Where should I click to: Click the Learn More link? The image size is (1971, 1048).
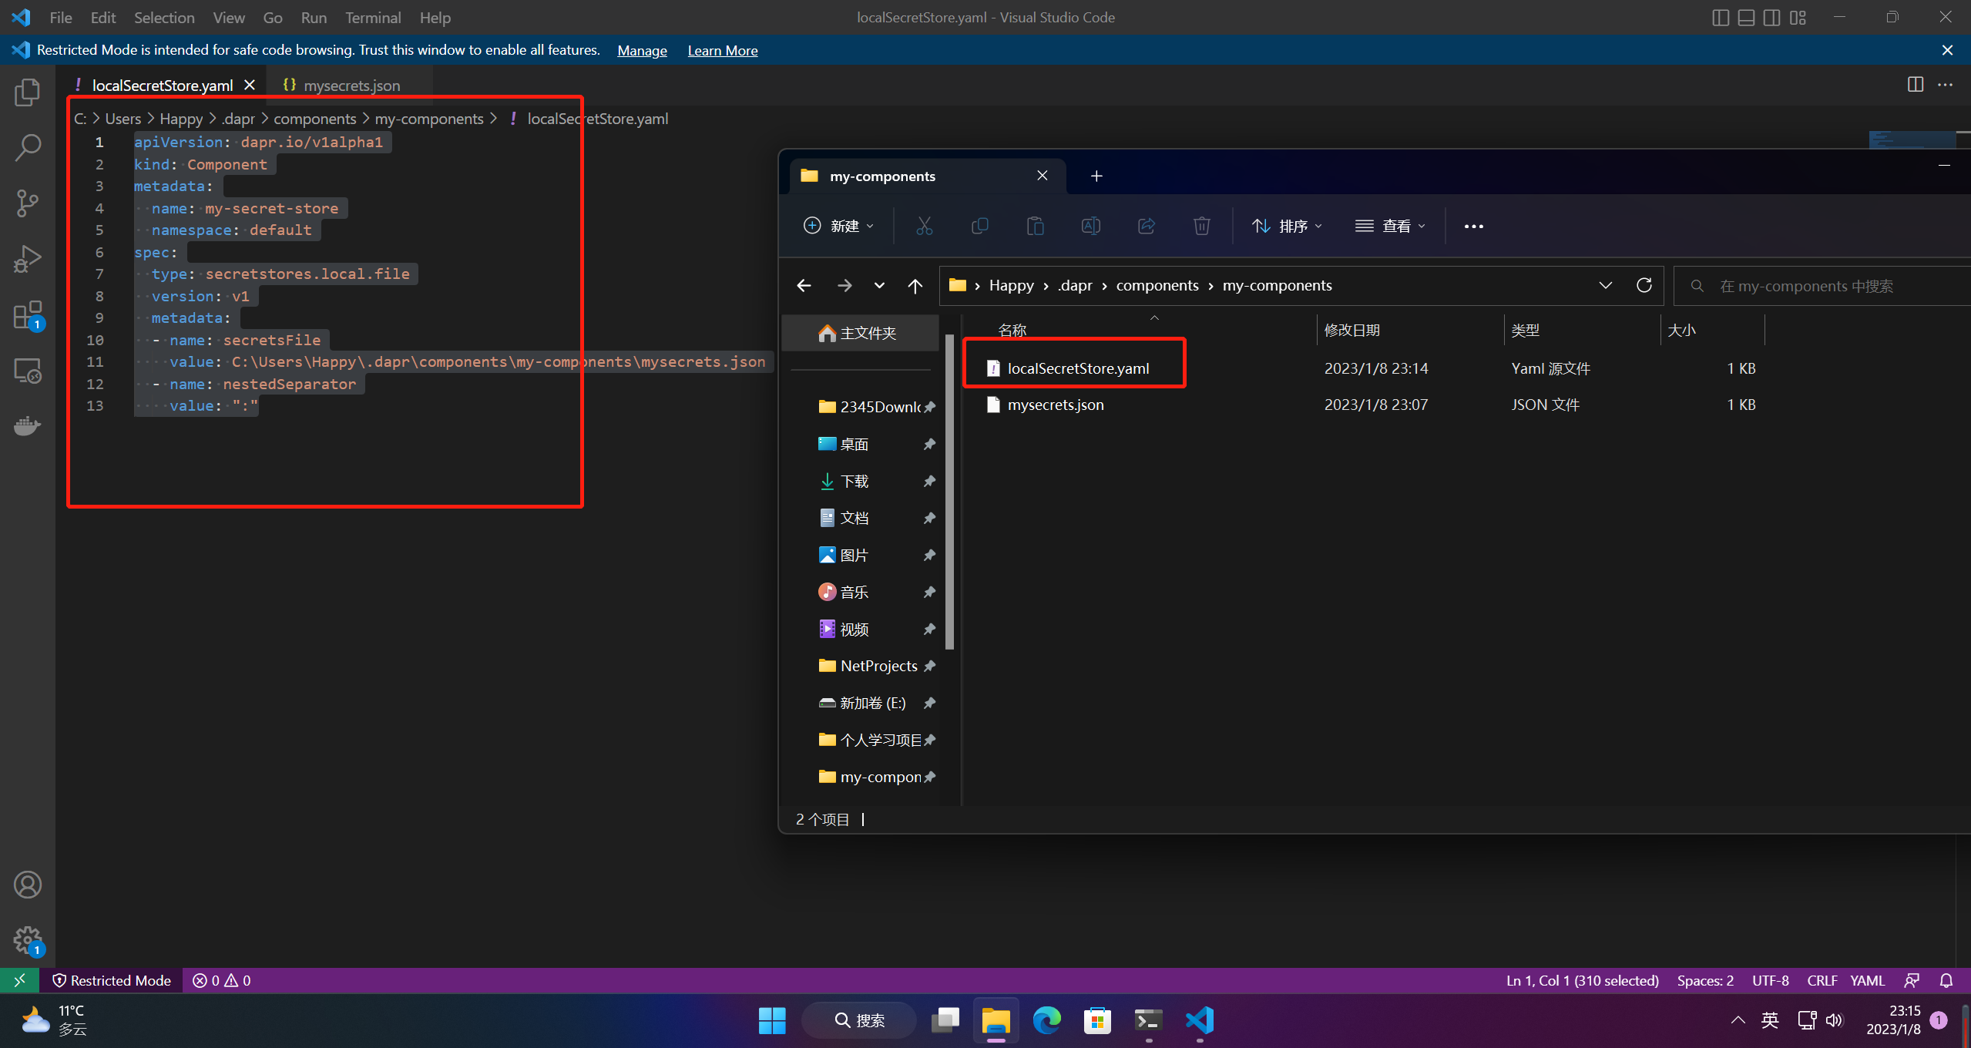(x=722, y=51)
